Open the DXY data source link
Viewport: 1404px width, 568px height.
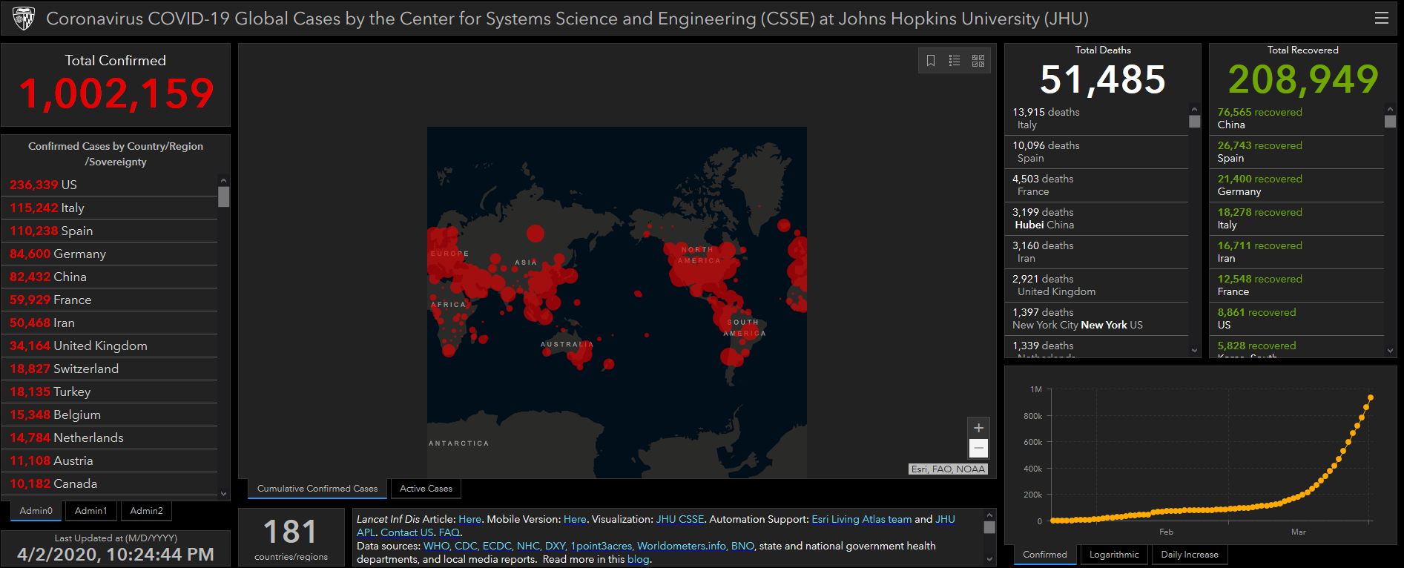point(555,546)
